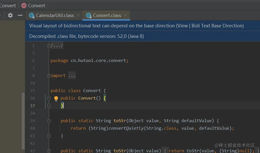Screen dimensions: 260x153
Task: Expand the folded comment block on line 1
Action: pyautogui.click(x=49, y=46)
